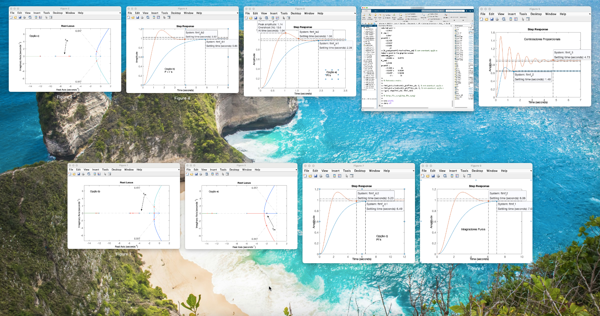Open menu bar dock arrow in Figure 5
600x316 pixels.
pos(589,14)
